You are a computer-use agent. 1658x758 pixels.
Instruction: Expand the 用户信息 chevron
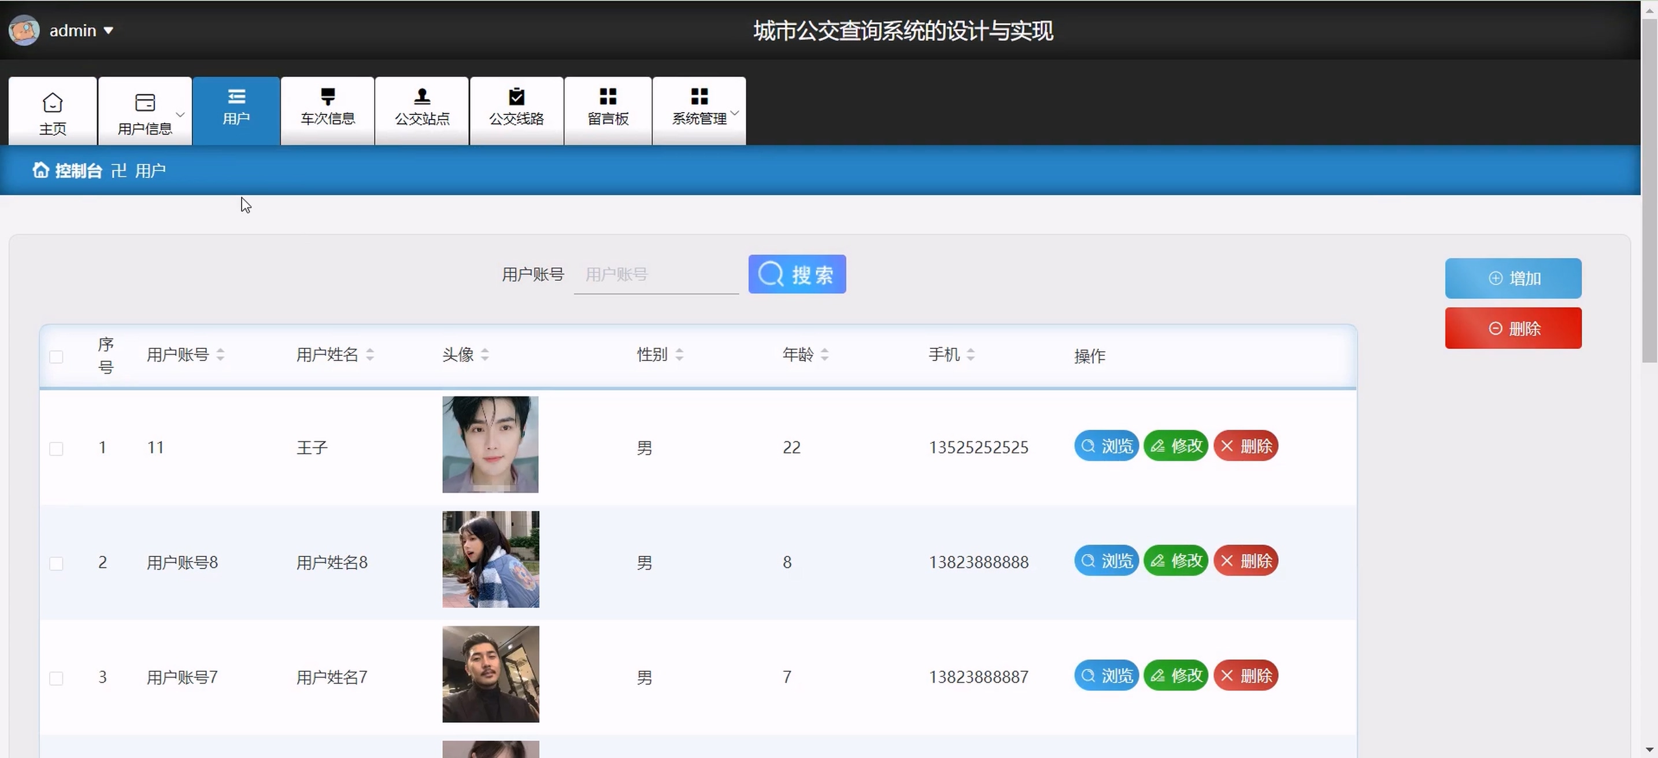180,114
